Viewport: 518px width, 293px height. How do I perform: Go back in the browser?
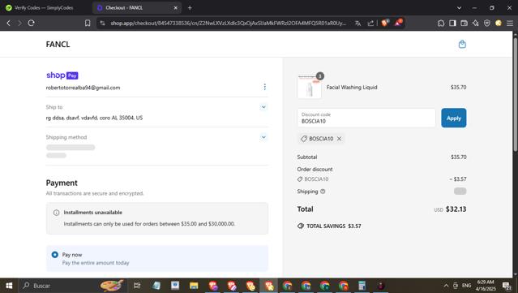click(x=9, y=23)
